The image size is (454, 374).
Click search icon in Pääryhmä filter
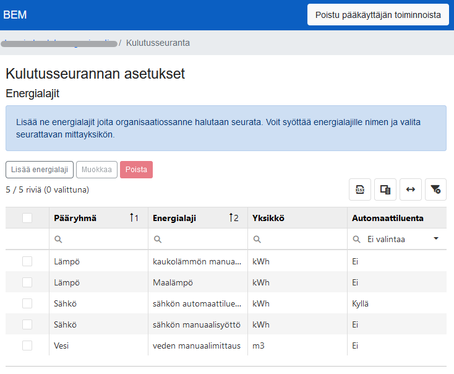pyautogui.click(x=58, y=239)
